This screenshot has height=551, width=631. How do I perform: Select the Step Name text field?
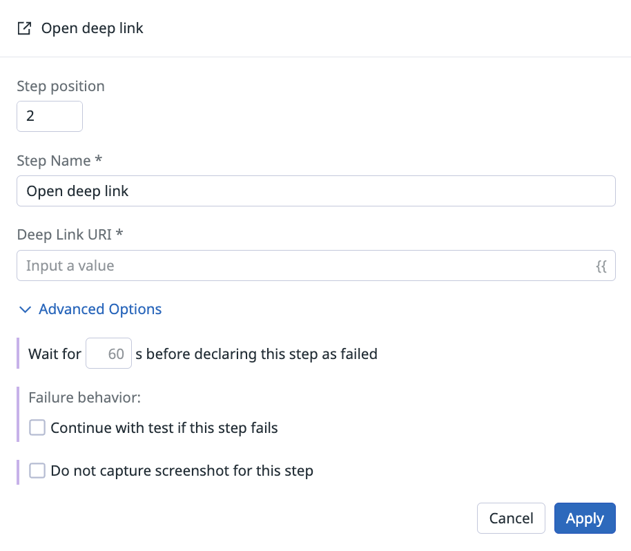point(316,191)
